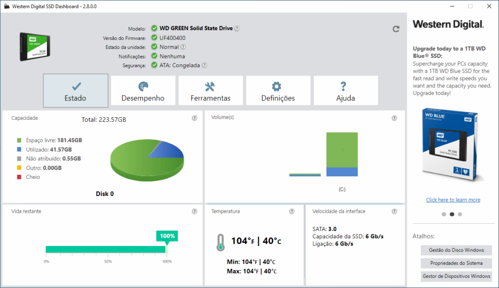Viewport: 499px width, 288px height.
Task: Follow the Click here to learn more link
Action: [x=453, y=200]
